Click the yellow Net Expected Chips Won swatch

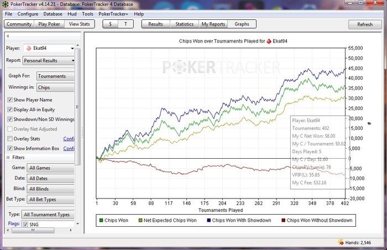140,220
